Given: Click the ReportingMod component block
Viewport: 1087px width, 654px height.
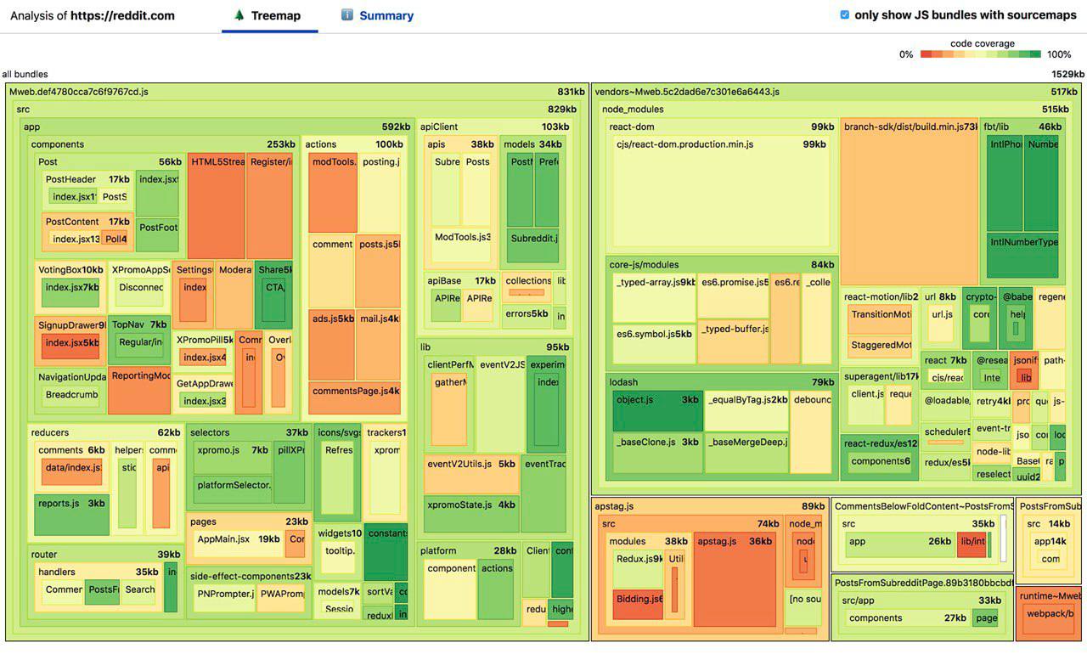Looking at the screenshot, I should pos(139,391).
